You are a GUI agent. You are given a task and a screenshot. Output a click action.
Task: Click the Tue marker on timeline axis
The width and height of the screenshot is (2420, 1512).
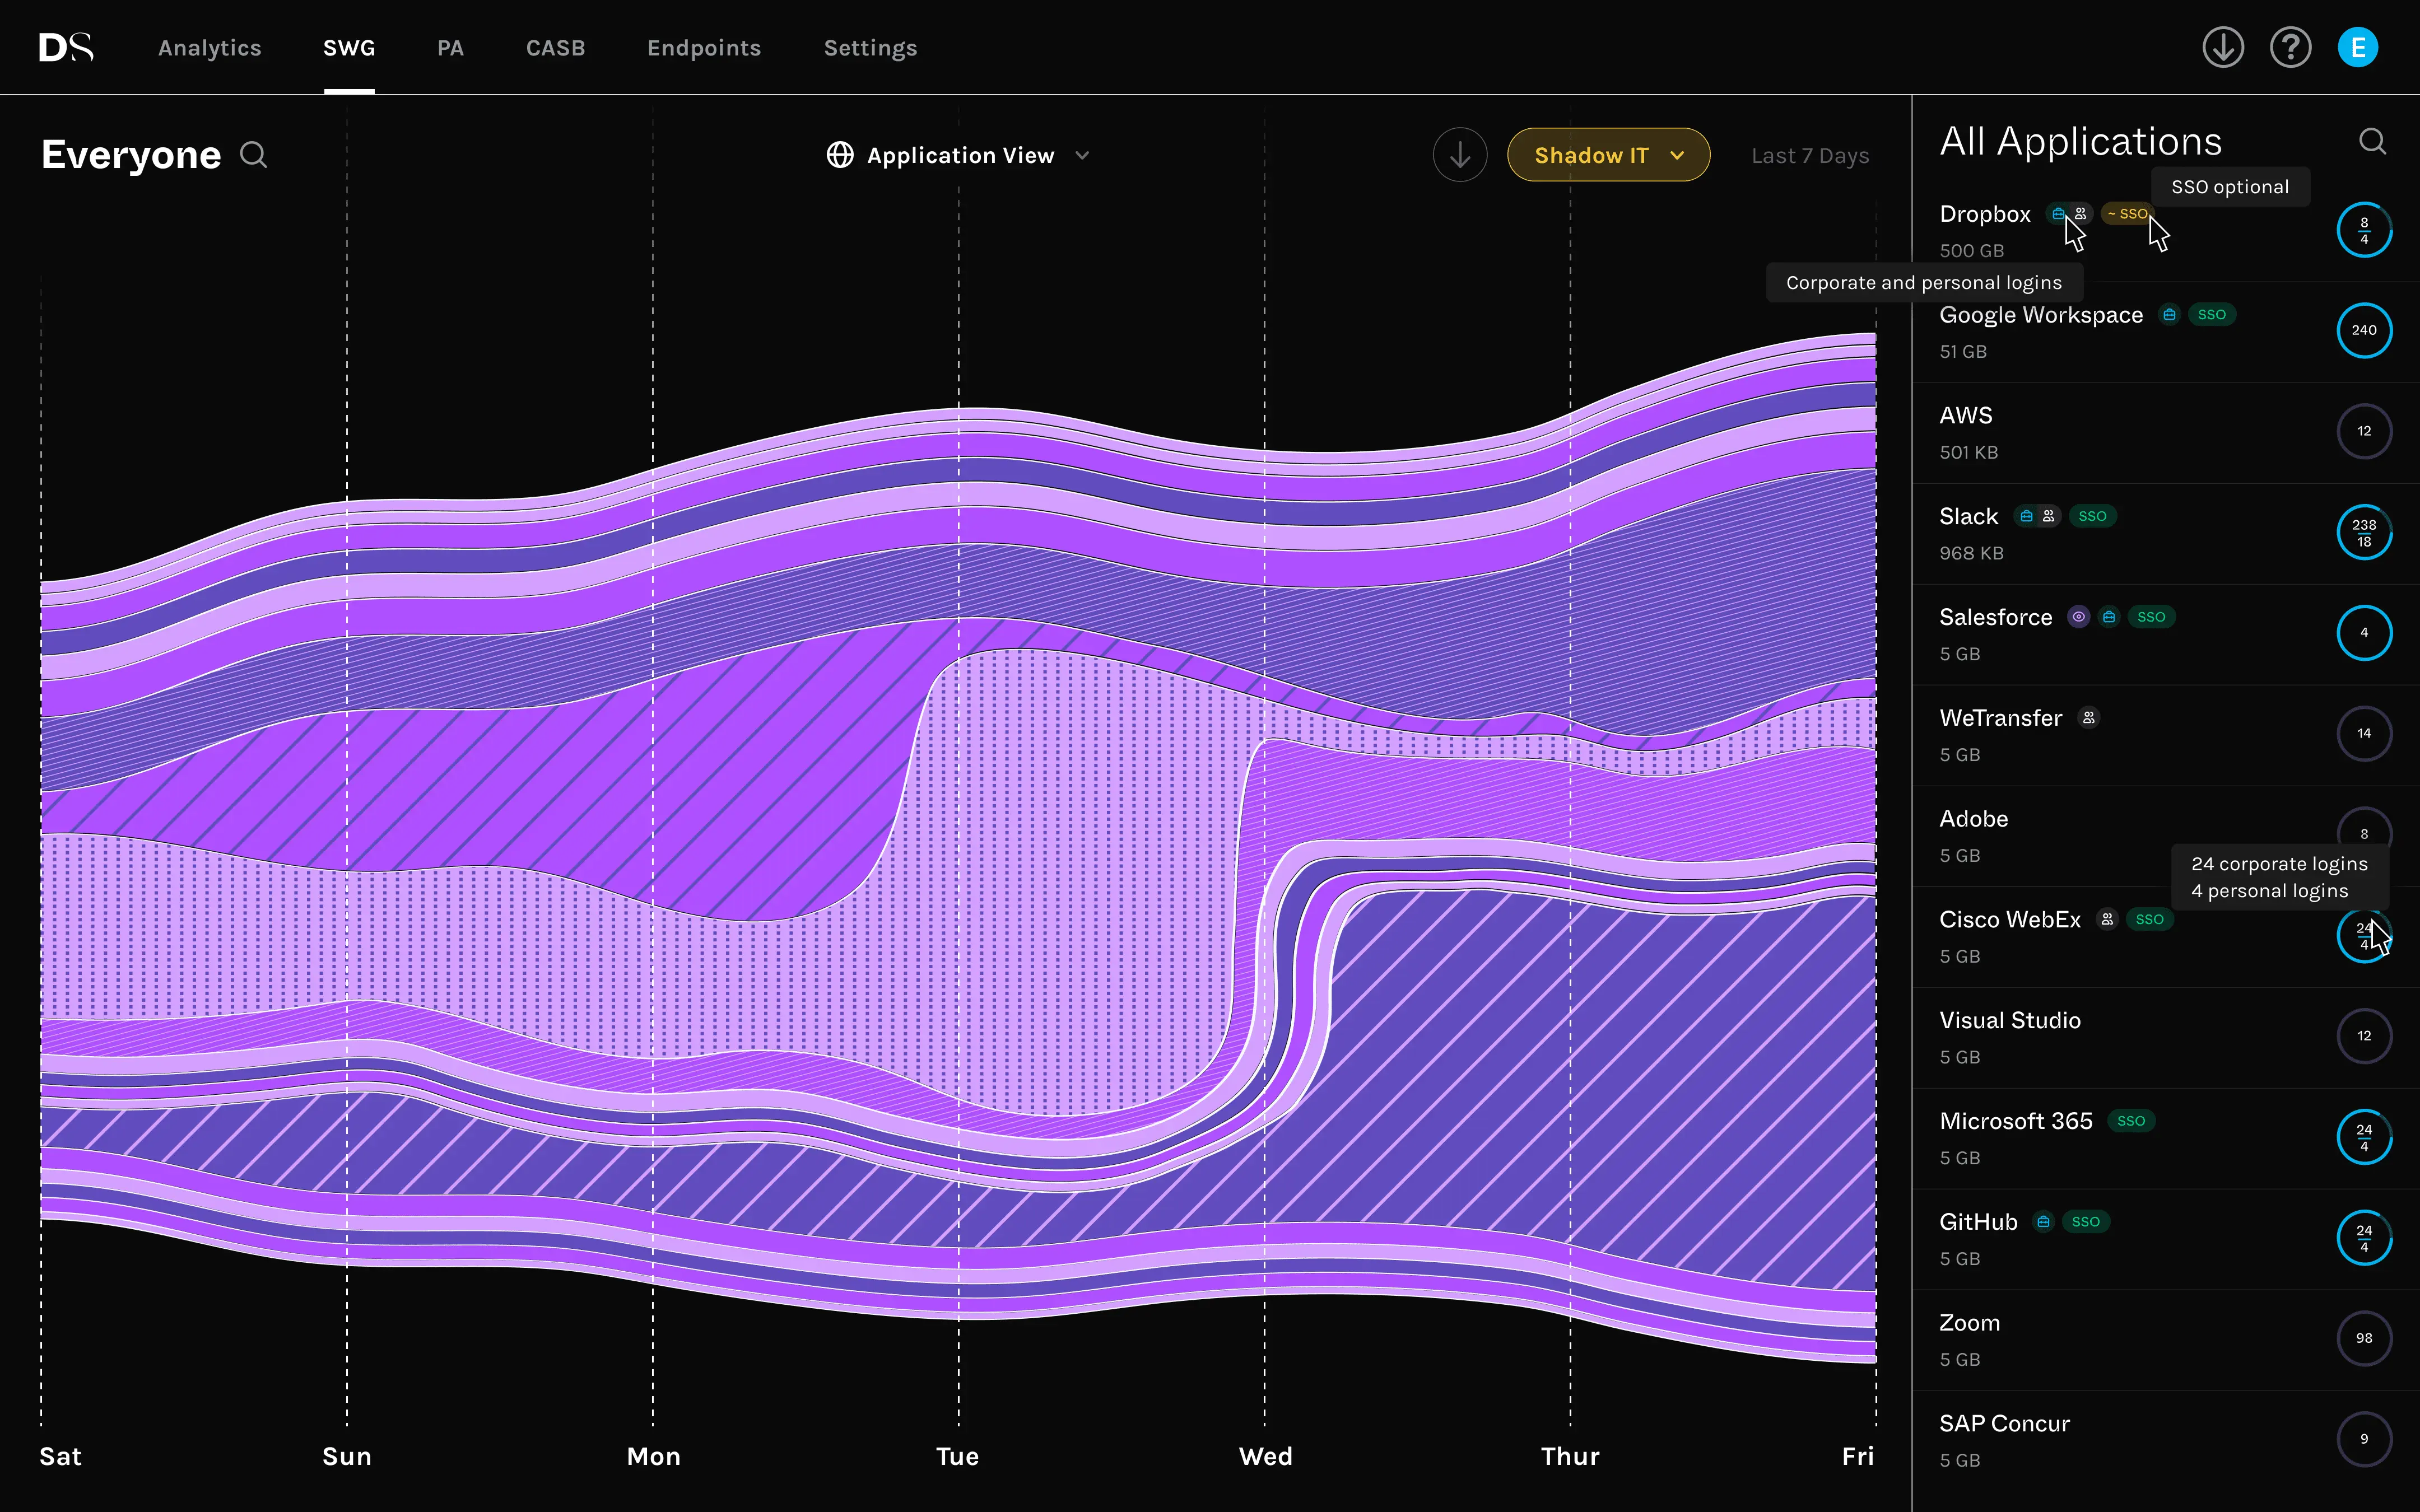click(x=957, y=1456)
